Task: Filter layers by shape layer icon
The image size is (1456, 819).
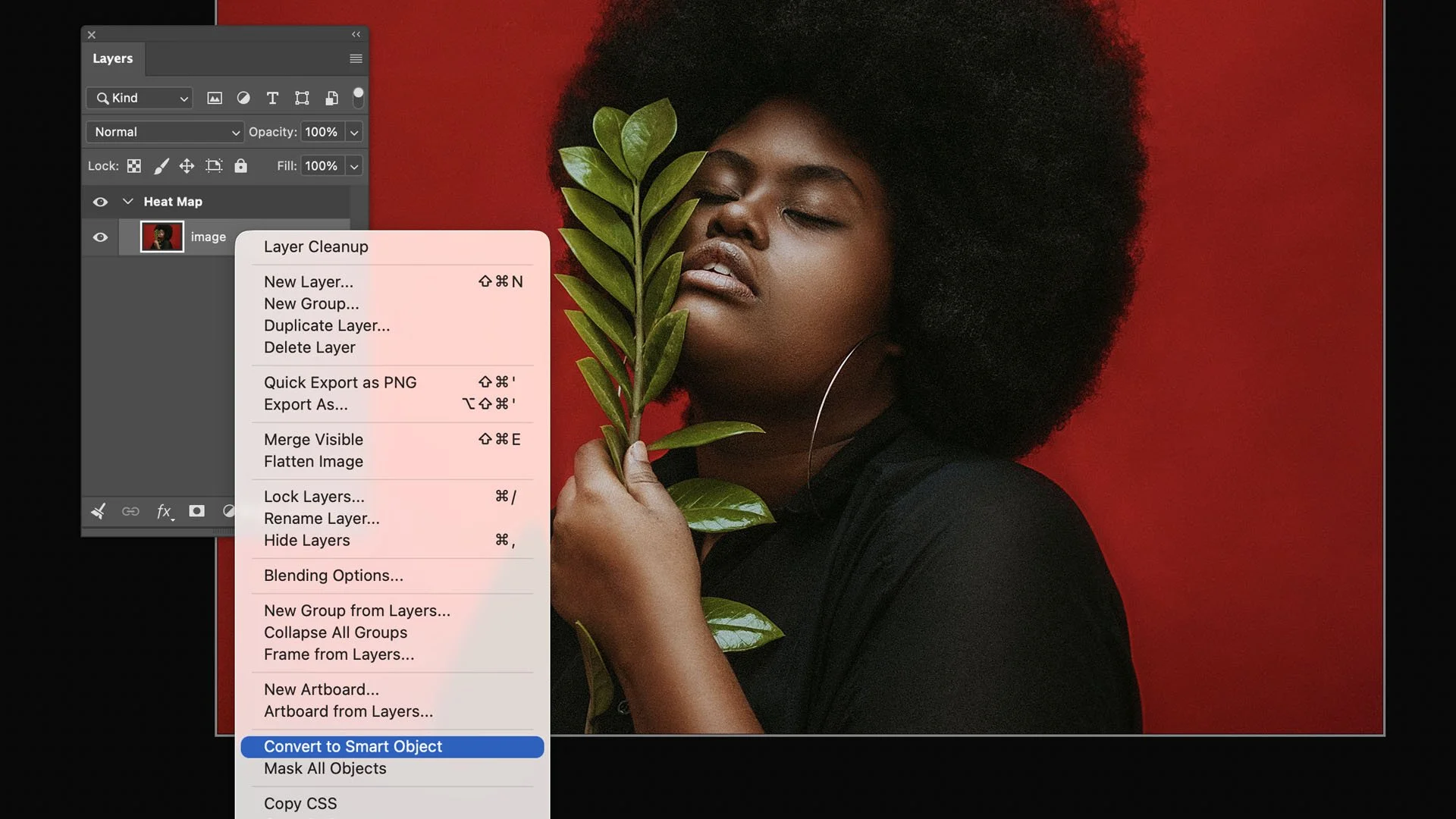Action: (302, 98)
